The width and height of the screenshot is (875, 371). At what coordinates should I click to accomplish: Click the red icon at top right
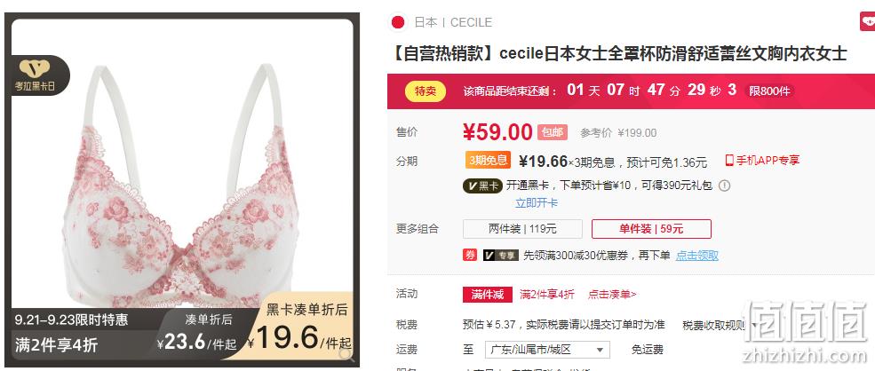(x=868, y=22)
